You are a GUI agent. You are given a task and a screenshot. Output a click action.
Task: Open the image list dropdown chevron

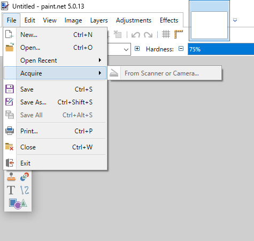point(235,20)
